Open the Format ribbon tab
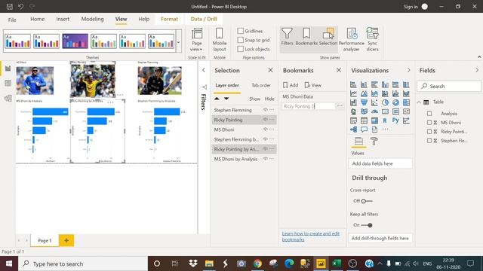 point(169,19)
